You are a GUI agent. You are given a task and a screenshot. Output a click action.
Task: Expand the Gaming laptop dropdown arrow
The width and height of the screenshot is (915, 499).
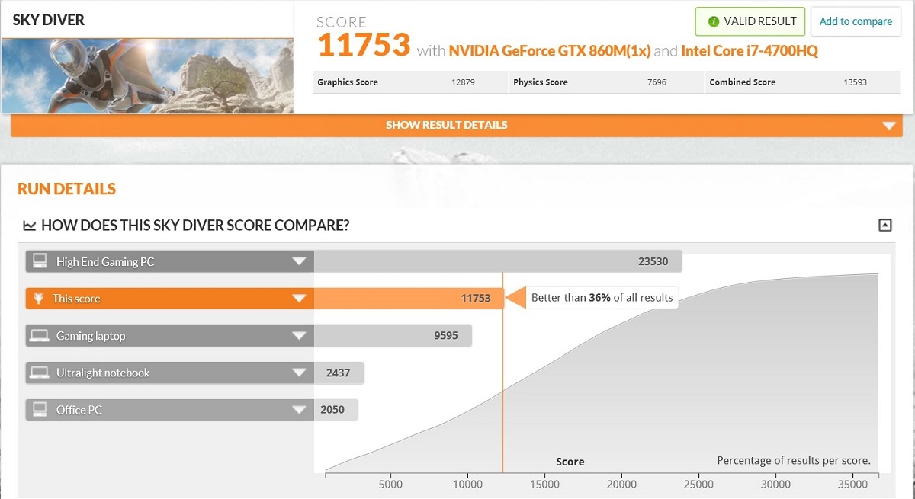tap(299, 336)
